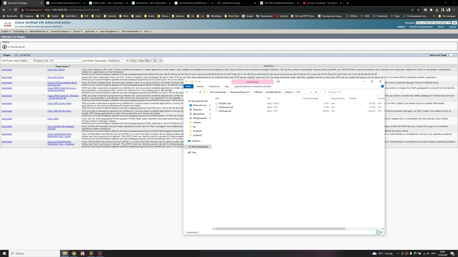Screen dimensions: 458x257
Task: Open the Cisco AXL Toolkit plugin link
Action: coord(56,70)
